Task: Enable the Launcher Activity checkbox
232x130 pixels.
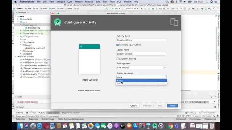Action: click(117, 58)
